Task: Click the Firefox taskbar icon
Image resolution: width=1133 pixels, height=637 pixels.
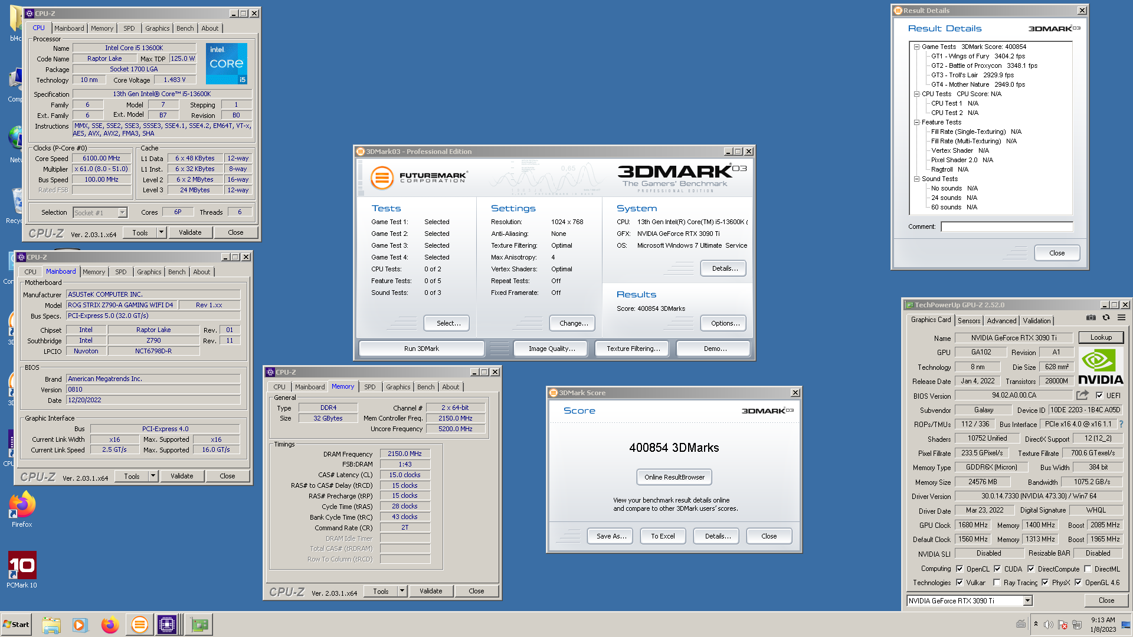Action: (x=110, y=625)
